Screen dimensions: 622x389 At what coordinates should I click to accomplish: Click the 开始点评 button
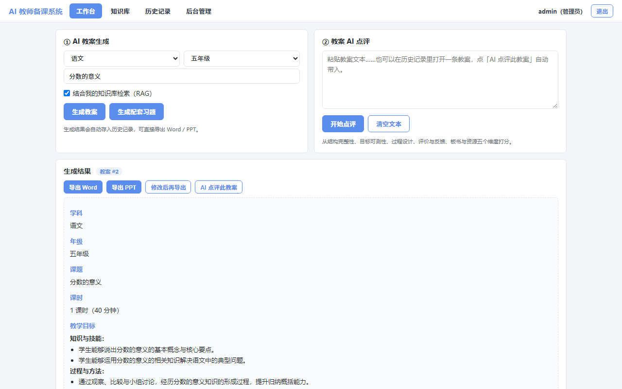coord(343,124)
